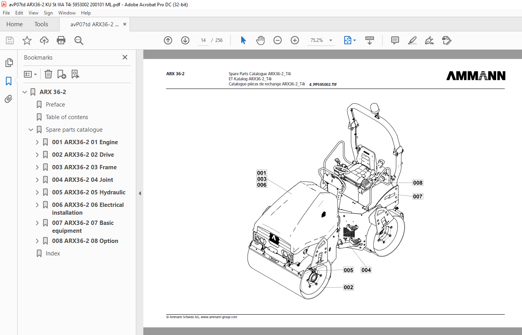
Task: Expand the 003 ARX36-2 03 Frame bookmark
Action: (x=37, y=167)
